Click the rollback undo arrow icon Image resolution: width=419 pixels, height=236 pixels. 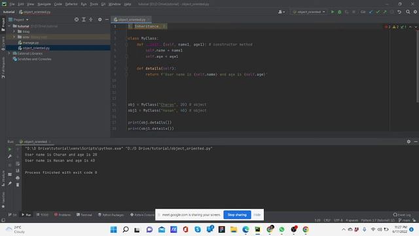399,12
